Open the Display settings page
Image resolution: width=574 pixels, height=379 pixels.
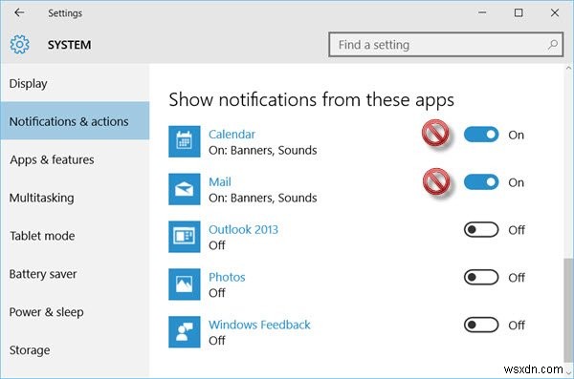tap(75, 83)
